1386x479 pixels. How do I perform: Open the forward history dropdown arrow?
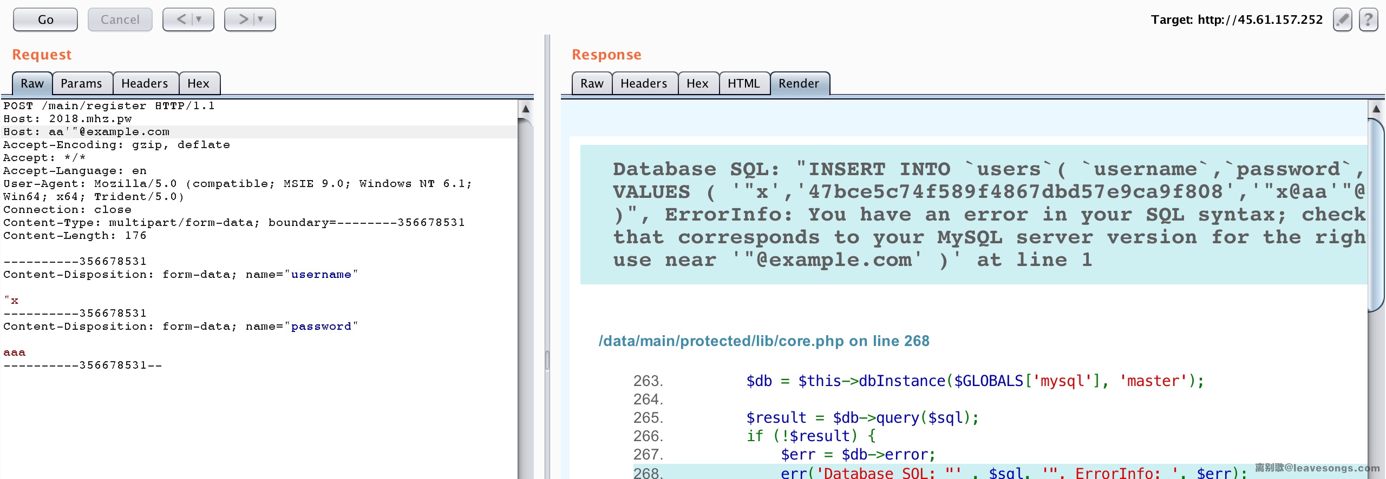click(261, 19)
